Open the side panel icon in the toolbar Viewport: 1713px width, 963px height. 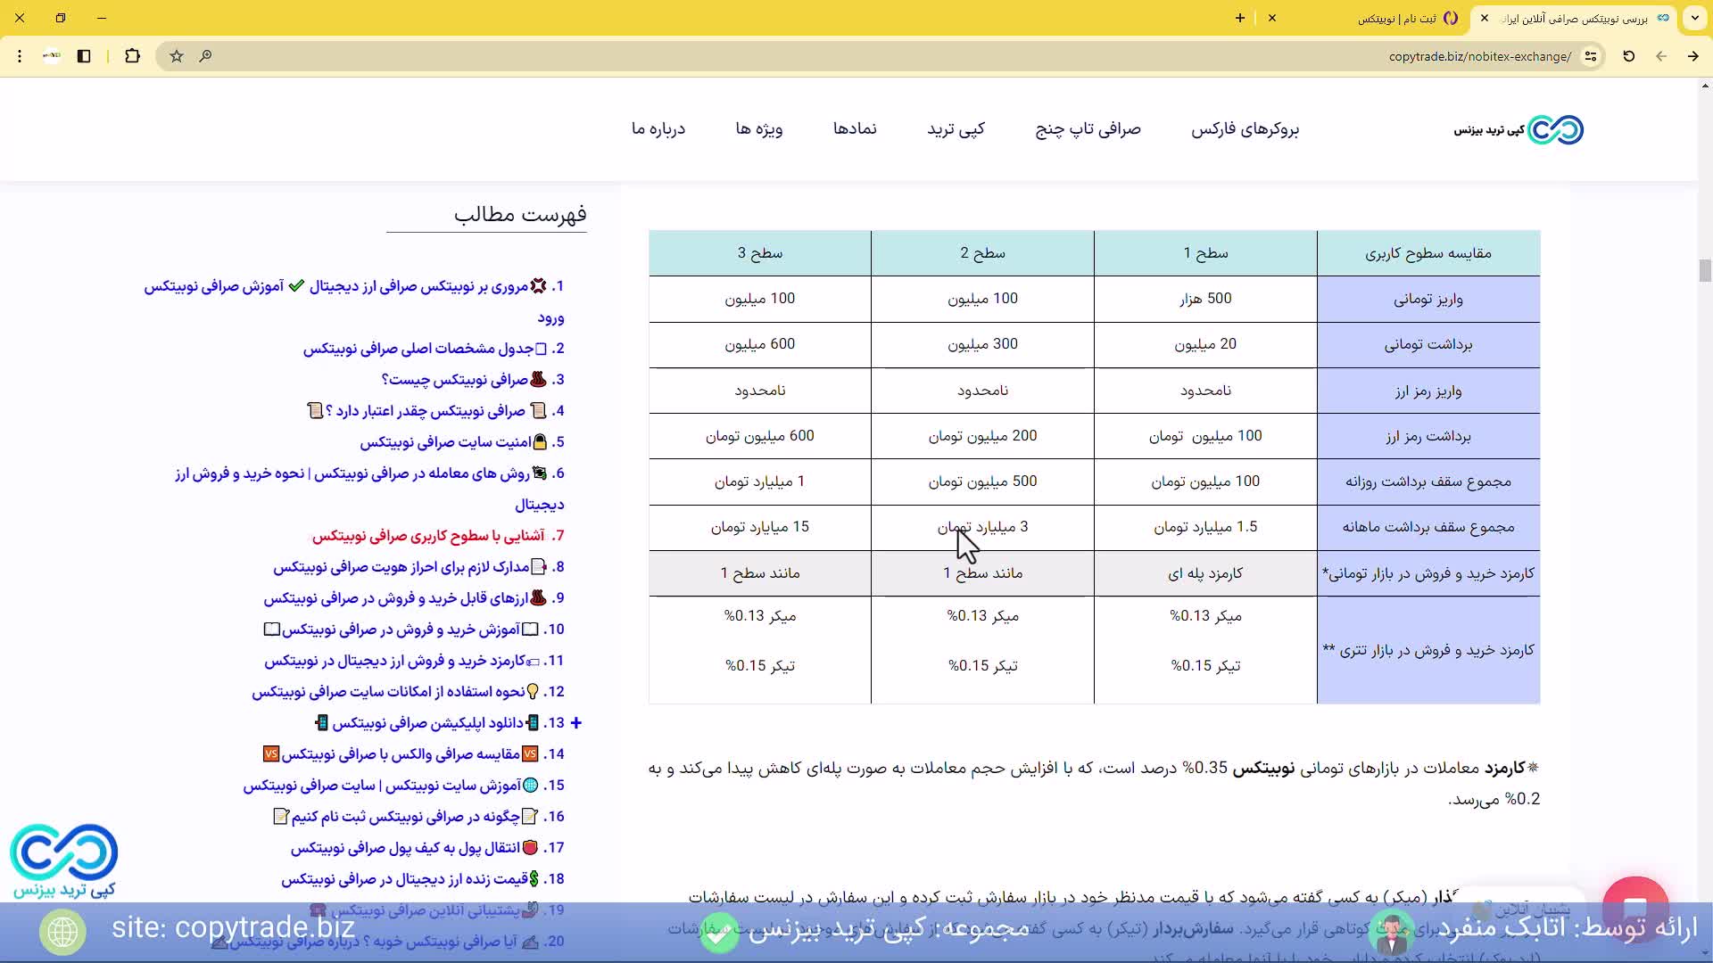84,56
